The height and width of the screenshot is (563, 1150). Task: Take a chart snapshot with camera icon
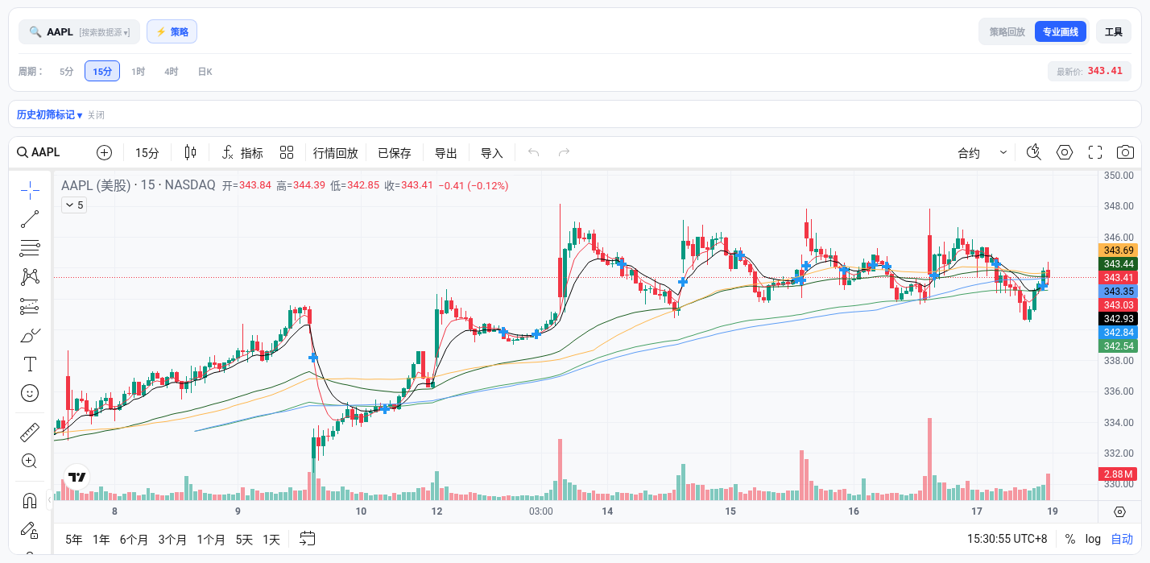[x=1125, y=153]
